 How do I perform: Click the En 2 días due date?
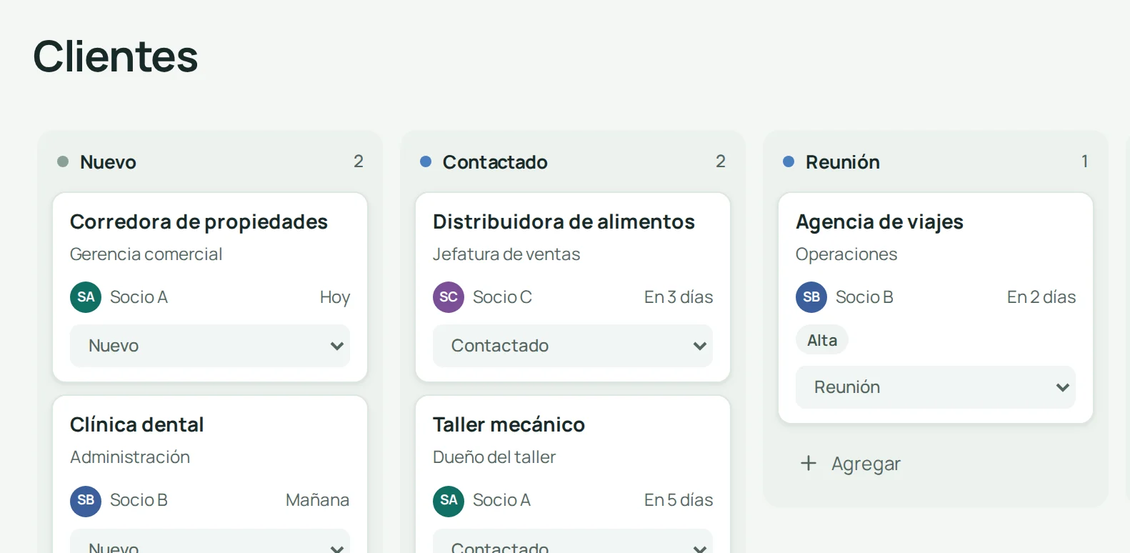coord(1041,297)
